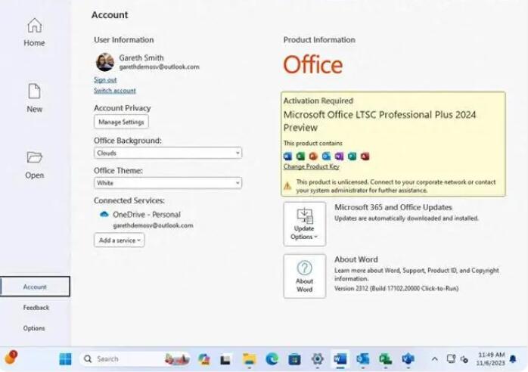Open Microsoft Edge from the taskbar
The height and width of the screenshot is (372, 528).
pos(272,359)
